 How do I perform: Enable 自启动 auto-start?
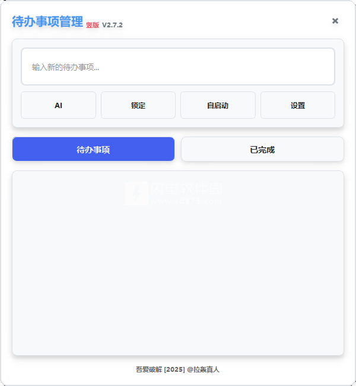(218, 105)
